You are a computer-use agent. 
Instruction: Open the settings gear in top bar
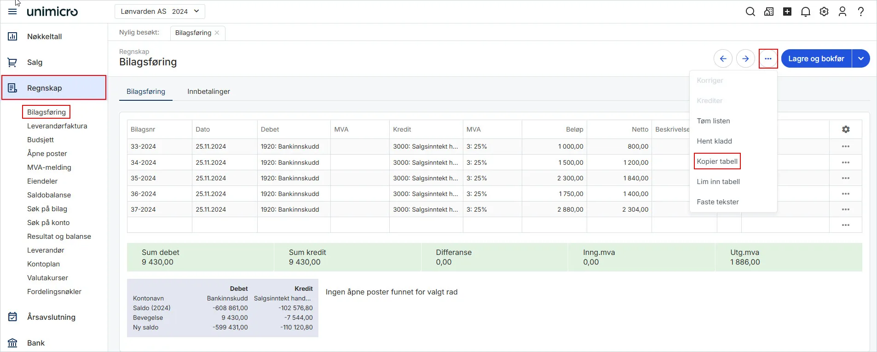824,12
